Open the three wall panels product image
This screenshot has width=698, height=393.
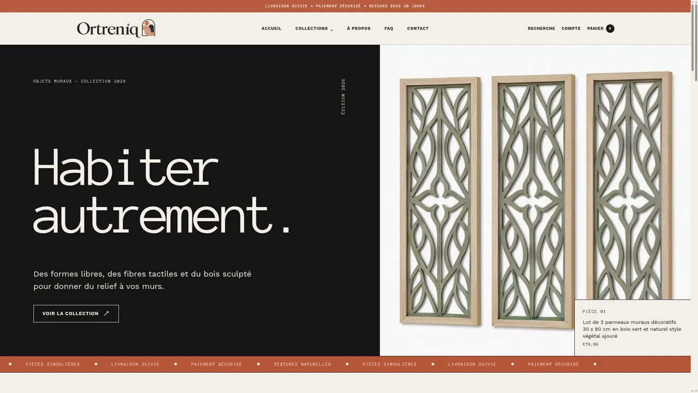pos(535,200)
